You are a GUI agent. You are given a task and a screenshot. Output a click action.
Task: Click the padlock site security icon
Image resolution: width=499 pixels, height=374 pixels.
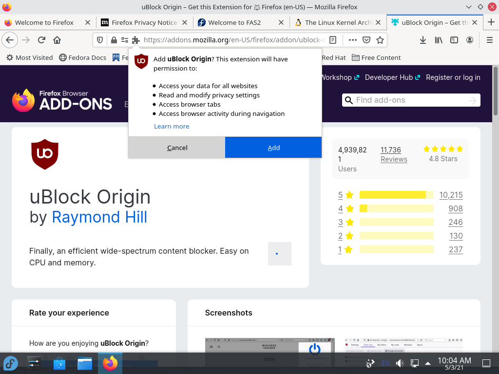point(114,40)
